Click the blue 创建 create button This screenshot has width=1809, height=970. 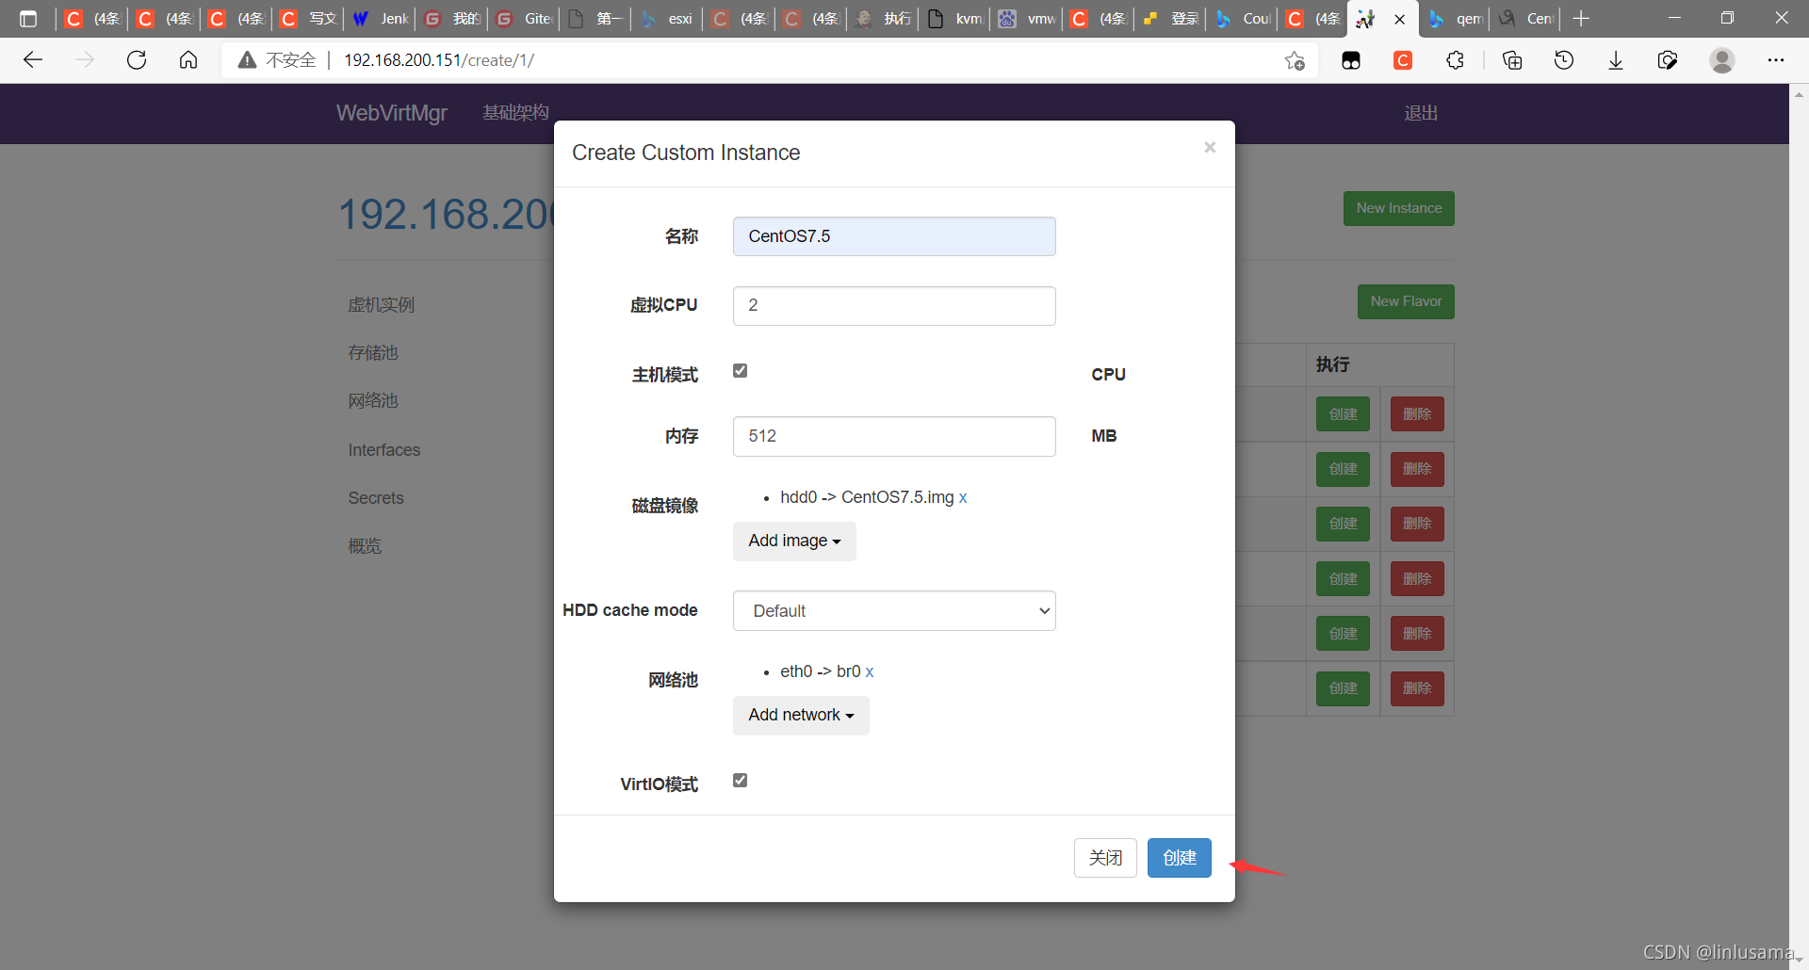coord(1180,858)
